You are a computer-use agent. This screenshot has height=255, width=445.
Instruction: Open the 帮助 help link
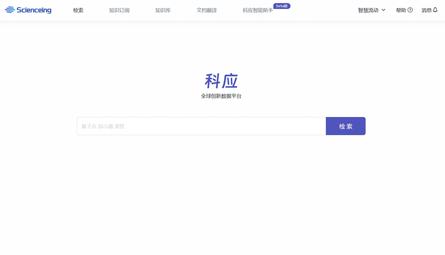[x=401, y=10]
